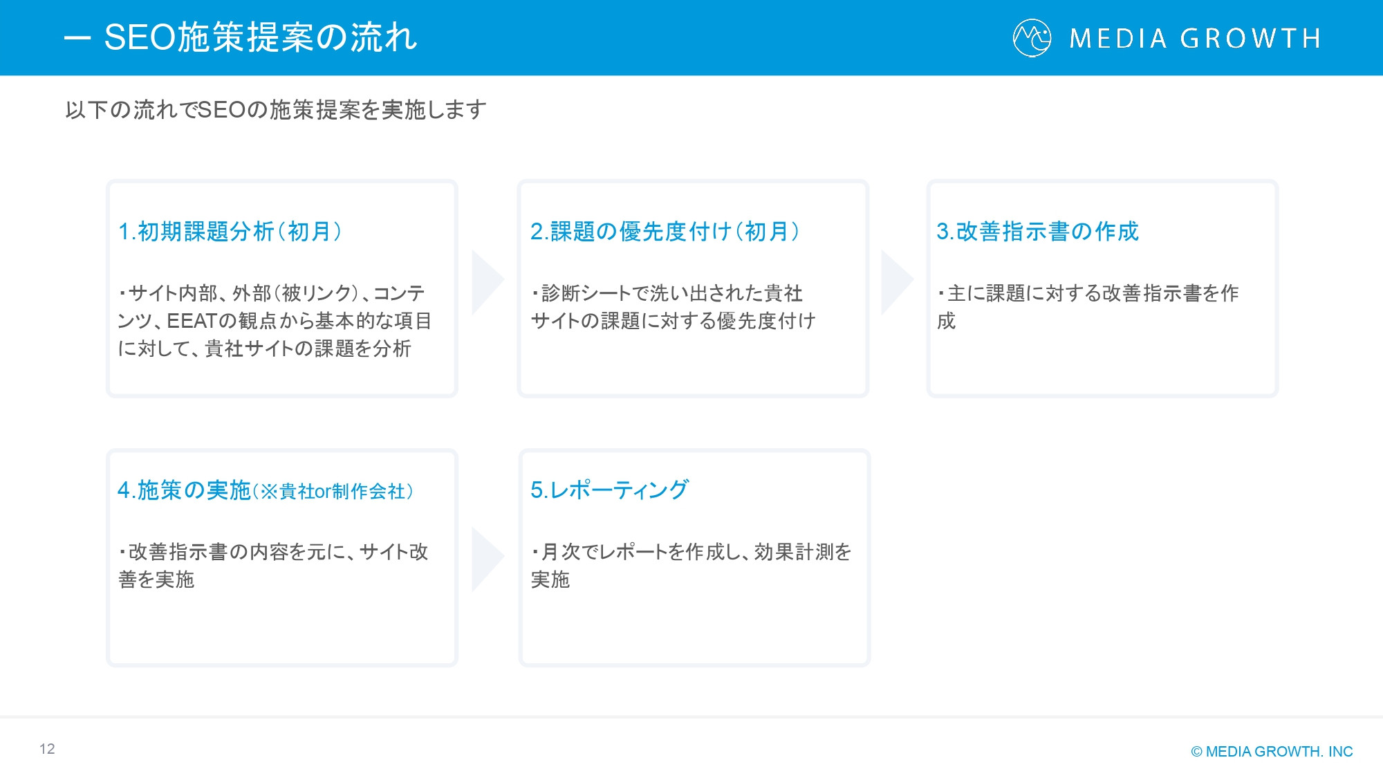Select the subtitle 以下の流れでSEOの施策提案を実施します
The image size is (1383, 778).
(275, 108)
